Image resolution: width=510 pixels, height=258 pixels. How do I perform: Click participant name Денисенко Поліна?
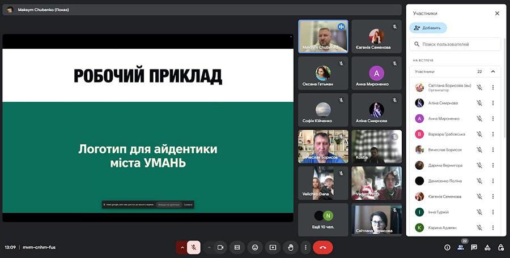pyautogui.click(x=445, y=181)
